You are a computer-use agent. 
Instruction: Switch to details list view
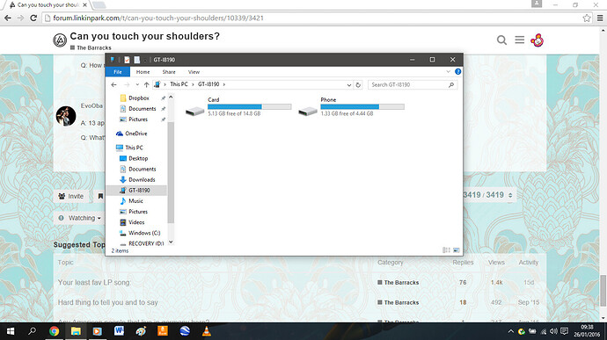click(446, 250)
